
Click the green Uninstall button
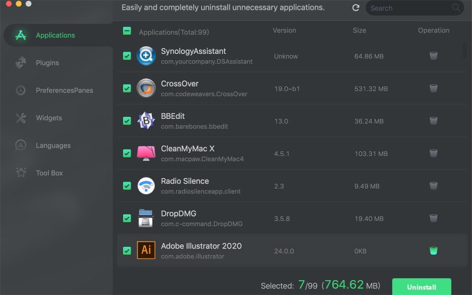[x=421, y=287]
